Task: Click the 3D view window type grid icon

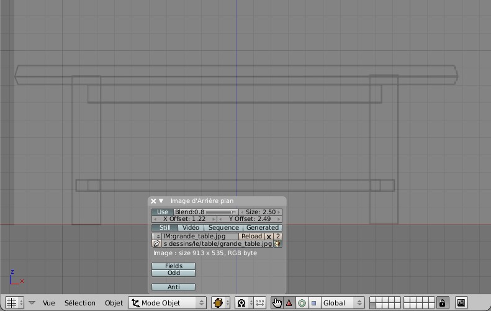Action: (x=12, y=303)
